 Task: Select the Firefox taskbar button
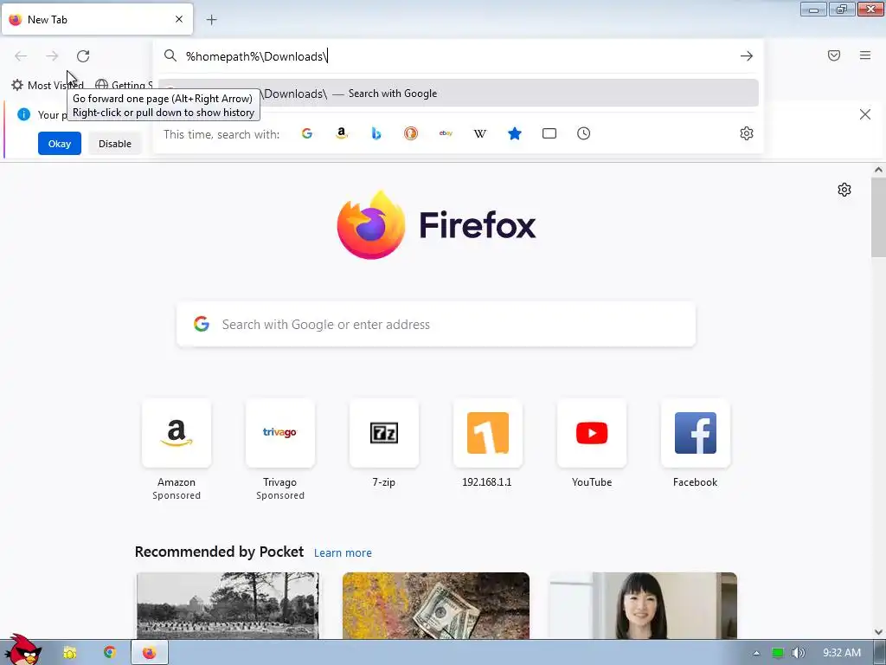pos(149,653)
